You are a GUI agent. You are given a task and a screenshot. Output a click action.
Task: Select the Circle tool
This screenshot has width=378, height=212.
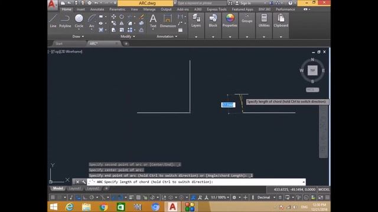pyautogui.click(x=79, y=21)
